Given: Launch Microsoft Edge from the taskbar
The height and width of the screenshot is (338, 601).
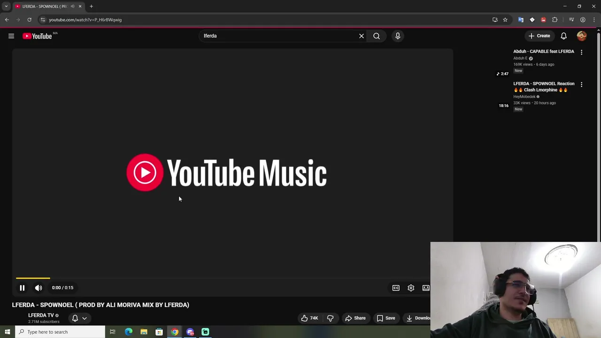Looking at the screenshot, I should [128, 332].
